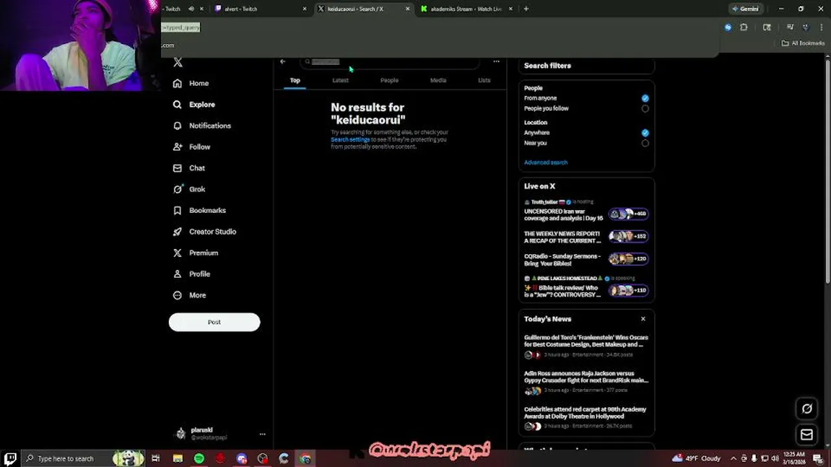This screenshot has width=831, height=467.
Task: Click the X logo in the sidebar
Action: point(178,62)
